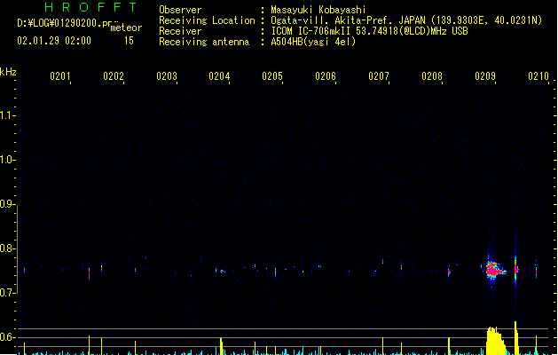Click the 'Receiving antenna' label

tap(204, 42)
